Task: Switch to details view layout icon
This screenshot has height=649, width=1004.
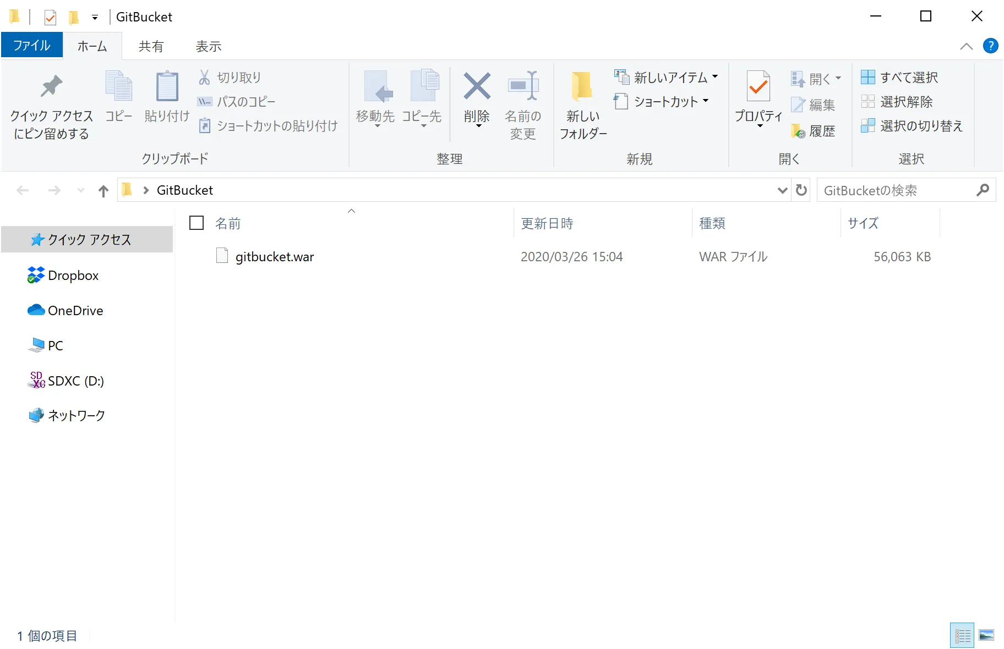Action: [962, 636]
